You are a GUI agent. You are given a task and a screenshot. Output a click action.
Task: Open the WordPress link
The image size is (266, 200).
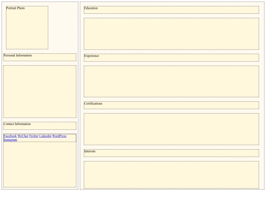pos(59,136)
